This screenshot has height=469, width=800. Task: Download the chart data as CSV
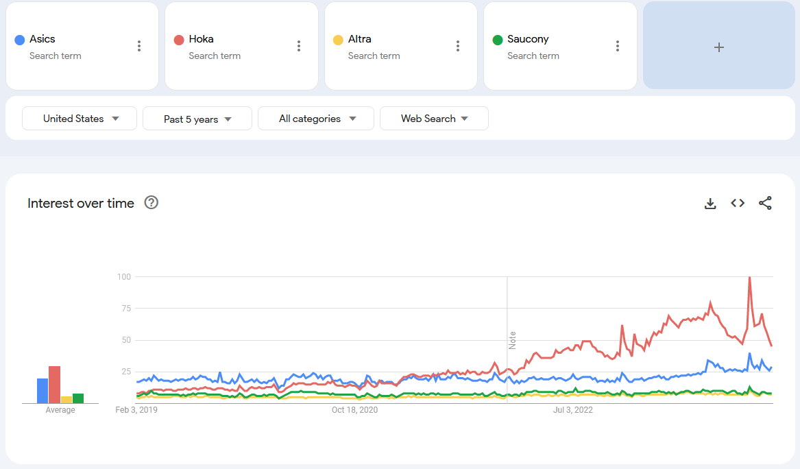tap(710, 203)
